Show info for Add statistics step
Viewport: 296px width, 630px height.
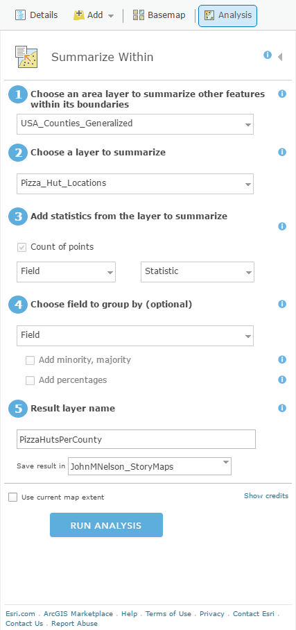pyautogui.click(x=282, y=227)
